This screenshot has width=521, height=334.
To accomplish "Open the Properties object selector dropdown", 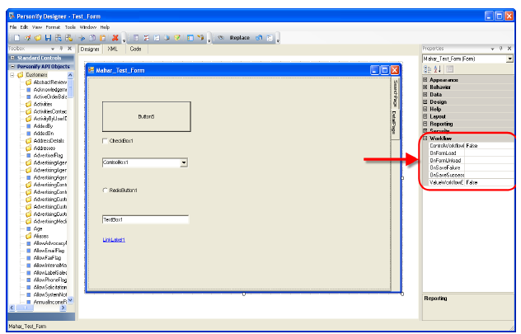I will (x=509, y=59).
